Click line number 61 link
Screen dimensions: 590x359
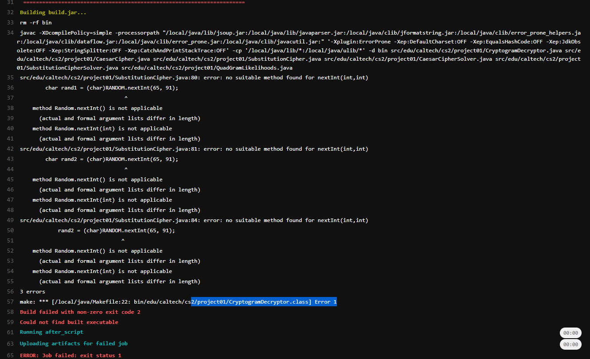pyautogui.click(x=10, y=332)
